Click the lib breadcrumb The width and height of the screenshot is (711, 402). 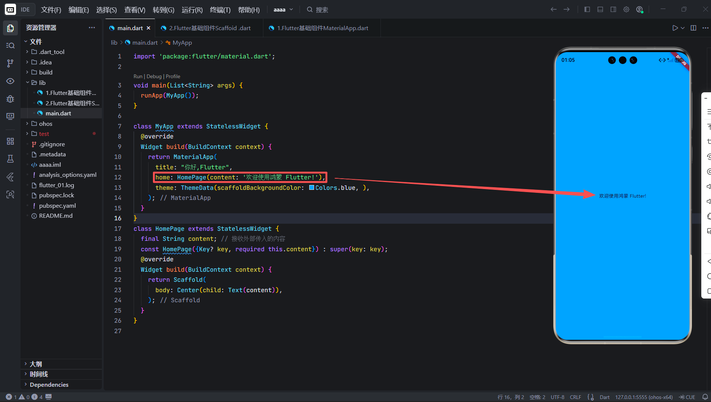(114, 42)
